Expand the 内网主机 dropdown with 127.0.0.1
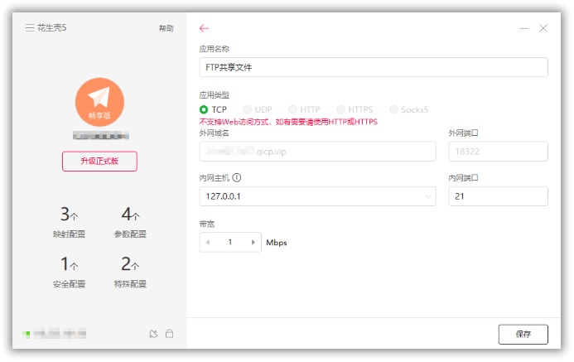574x362 pixels. point(428,196)
